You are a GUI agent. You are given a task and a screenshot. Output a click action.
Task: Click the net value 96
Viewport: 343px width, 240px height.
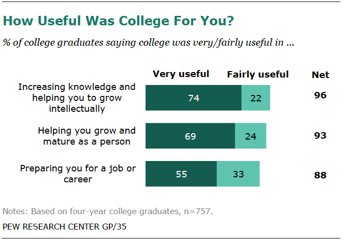point(320,95)
